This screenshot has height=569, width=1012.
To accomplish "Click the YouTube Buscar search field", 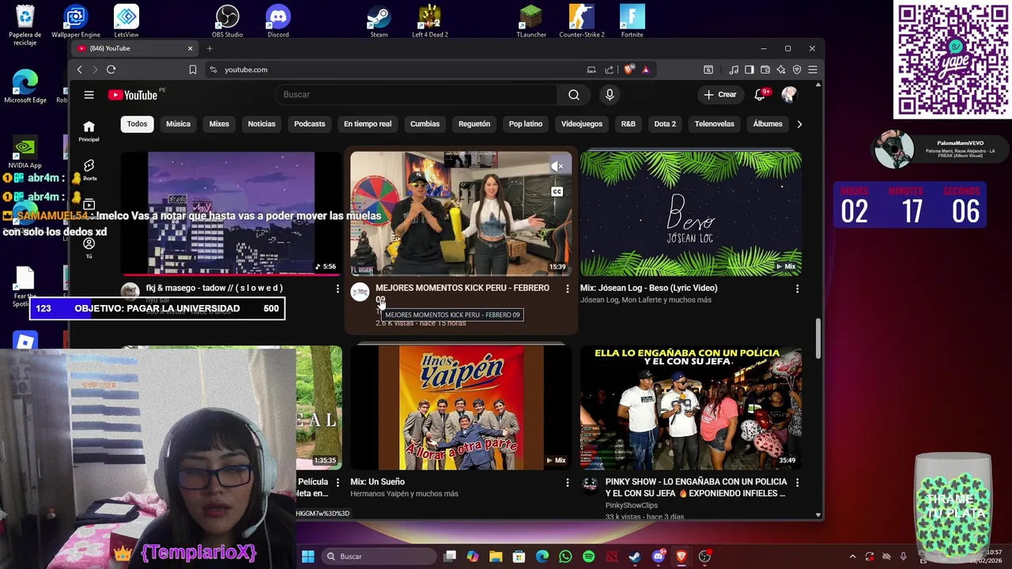I will click(x=417, y=95).
